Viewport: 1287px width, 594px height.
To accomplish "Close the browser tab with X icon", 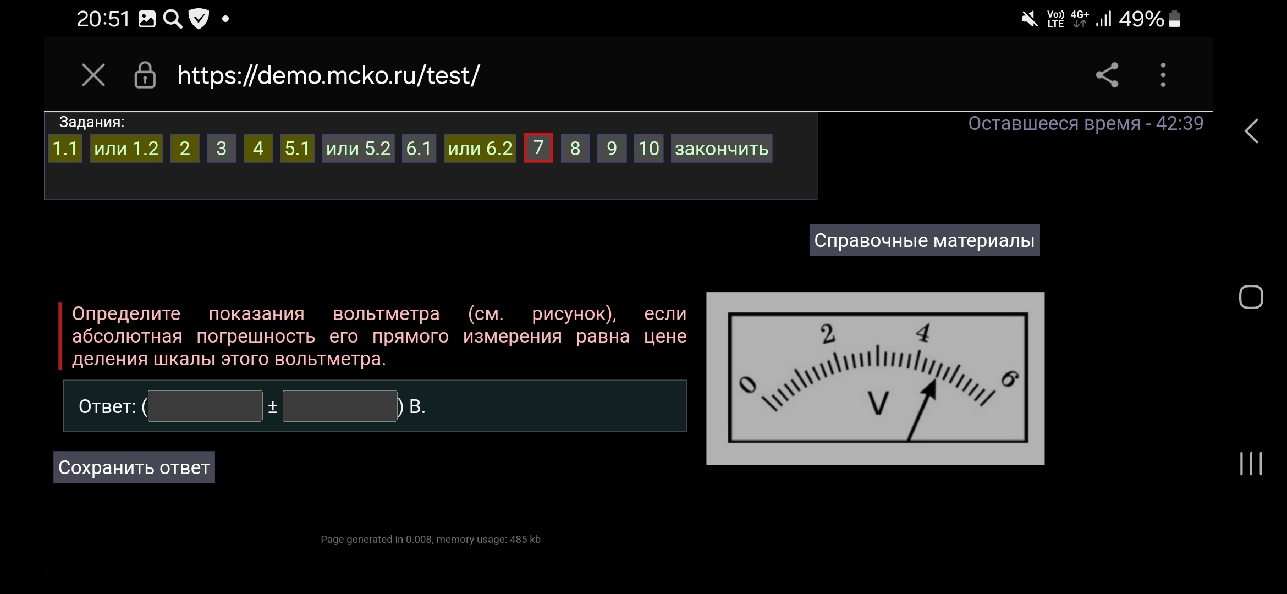I will (93, 75).
